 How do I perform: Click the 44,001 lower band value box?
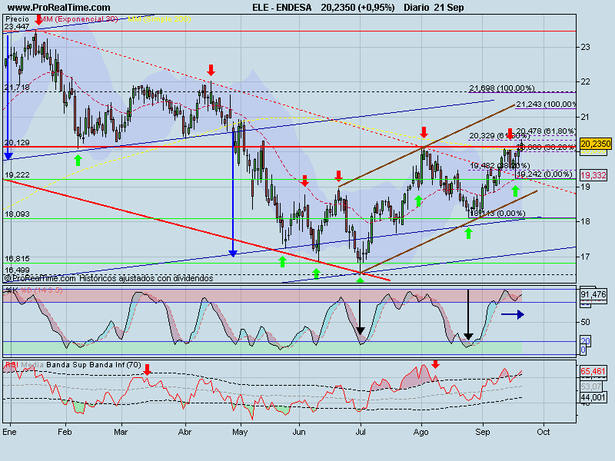(x=593, y=397)
